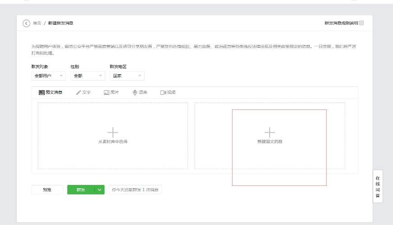
Task: Switch to the 语音 tab
Action: pyautogui.click(x=140, y=92)
